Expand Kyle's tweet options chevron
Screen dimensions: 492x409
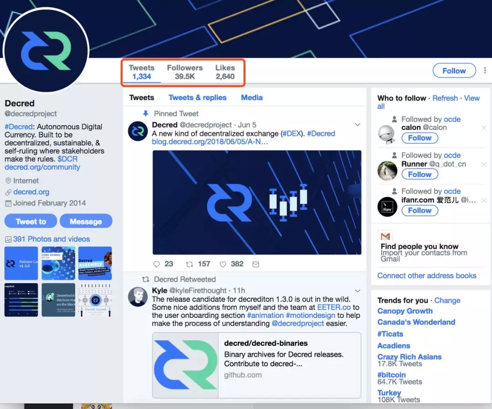[358, 291]
